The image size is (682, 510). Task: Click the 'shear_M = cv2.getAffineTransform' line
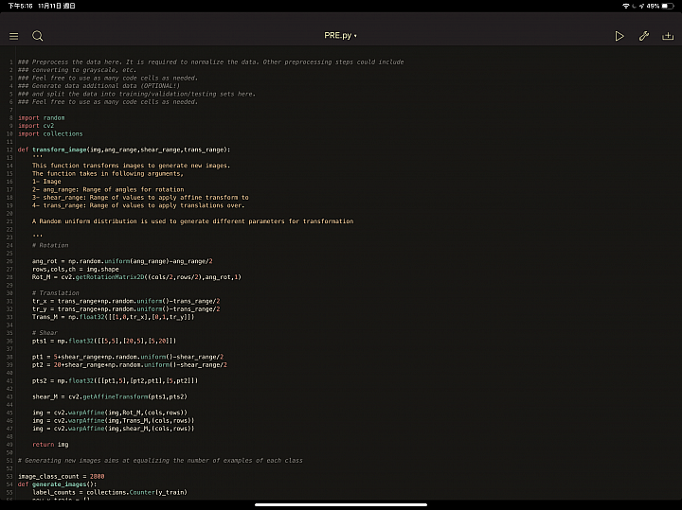tap(110, 396)
